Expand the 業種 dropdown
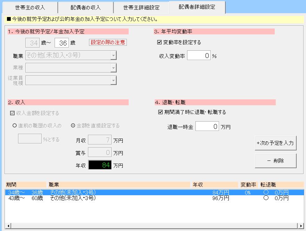This screenshot has height=231, width=306. (x=113, y=68)
